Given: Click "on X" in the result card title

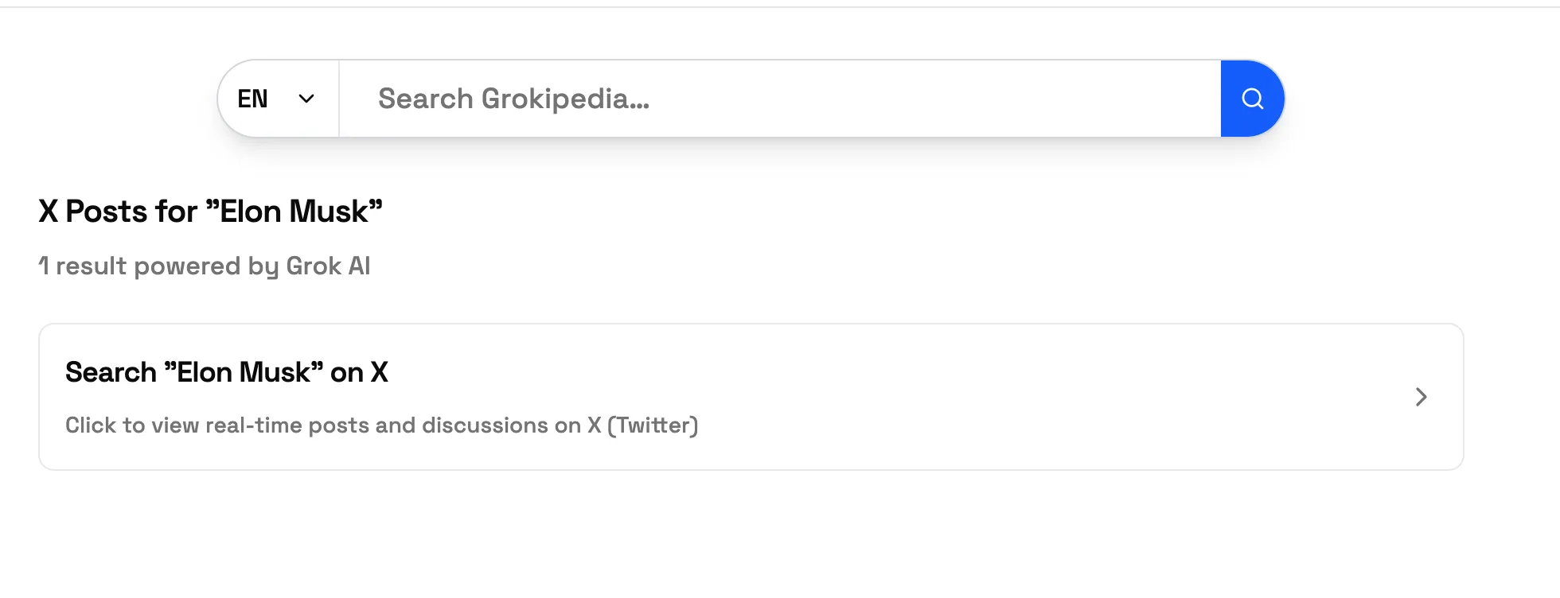Looking at the screenshot, I should (359, 372).
